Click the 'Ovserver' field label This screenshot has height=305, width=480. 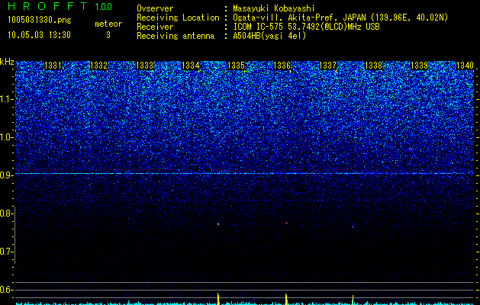point(155,8)
